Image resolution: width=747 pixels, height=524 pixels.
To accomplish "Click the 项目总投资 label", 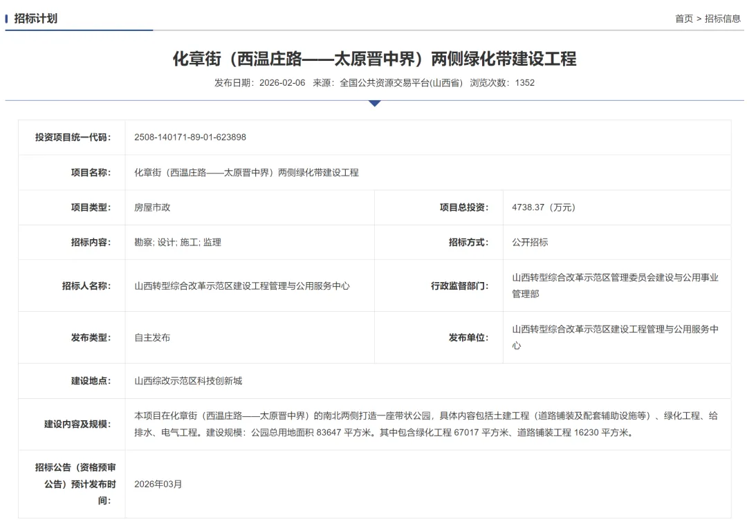I will [x=463, y=207].
